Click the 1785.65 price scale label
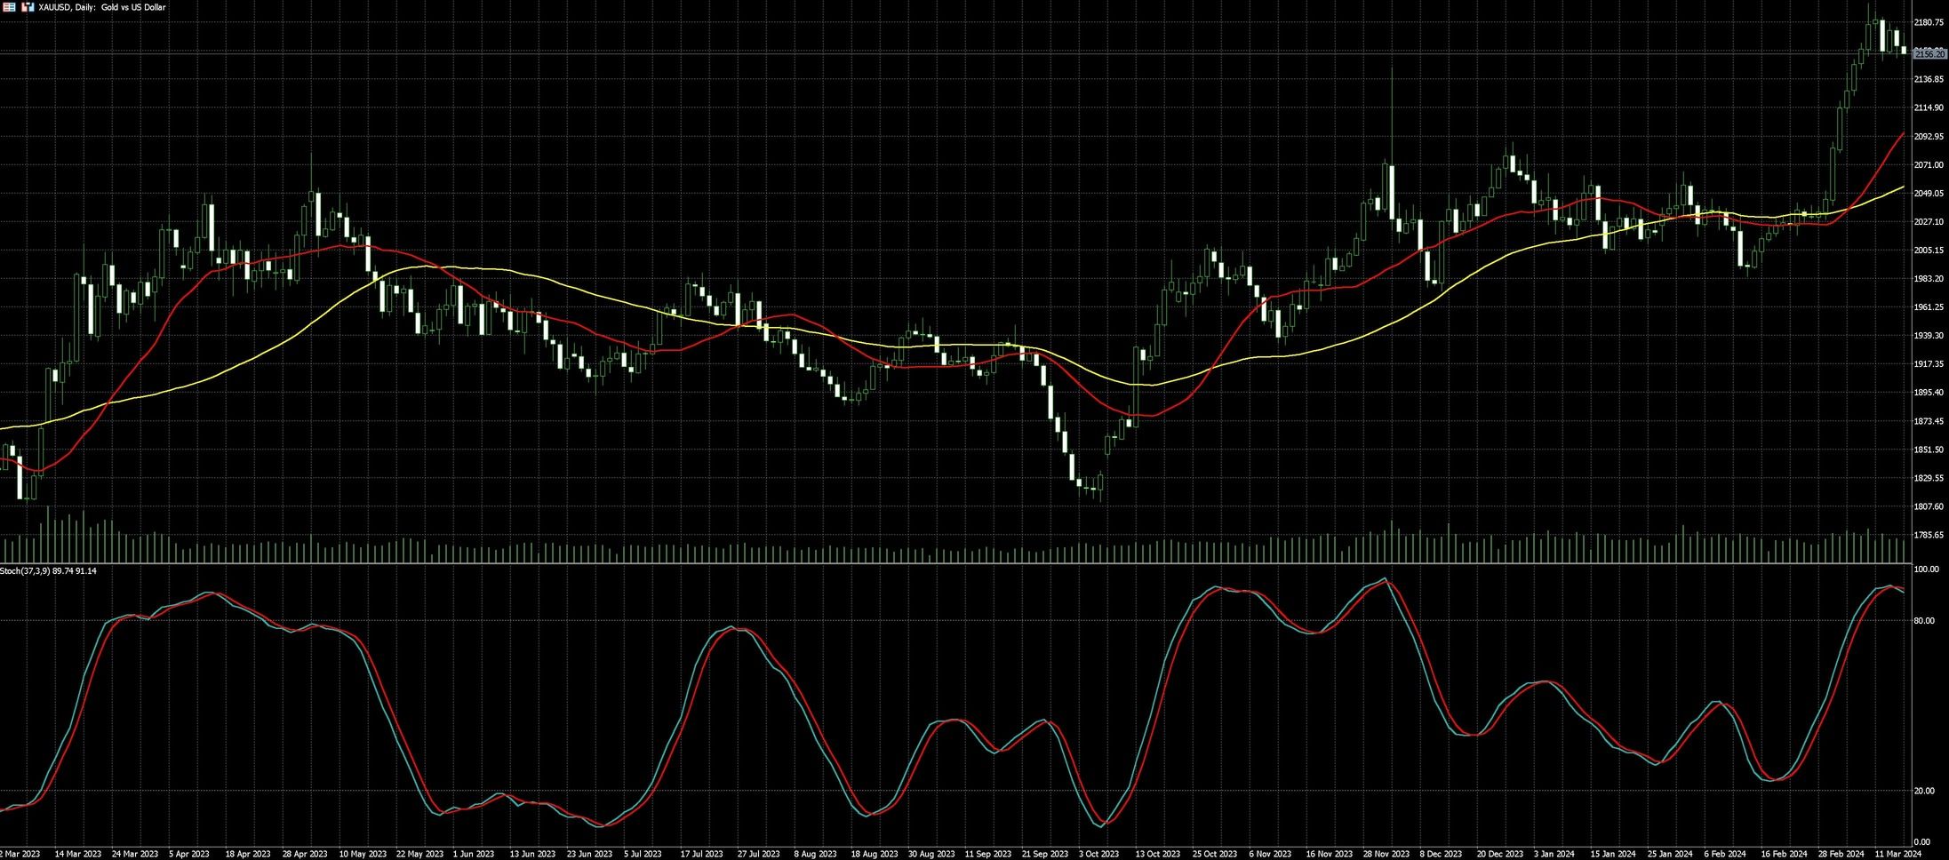The image size is (1949, 860). click(1929, 535)
